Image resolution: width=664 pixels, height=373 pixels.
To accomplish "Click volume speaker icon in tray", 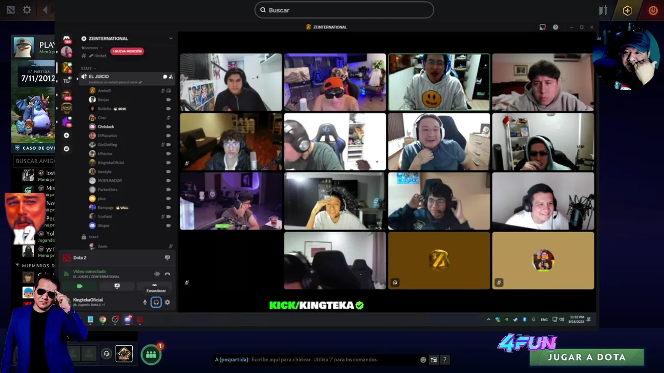I will tap(562, 320).
